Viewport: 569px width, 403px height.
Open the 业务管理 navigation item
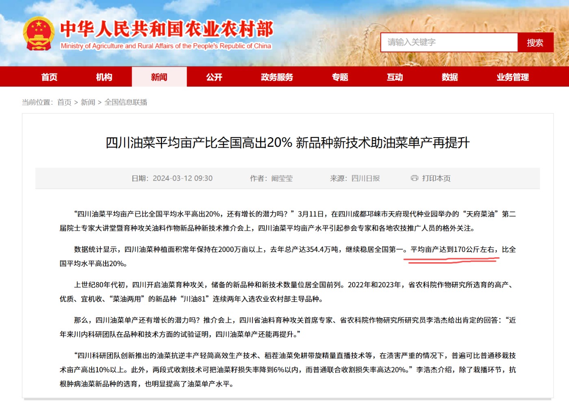[x=513, y=77]
